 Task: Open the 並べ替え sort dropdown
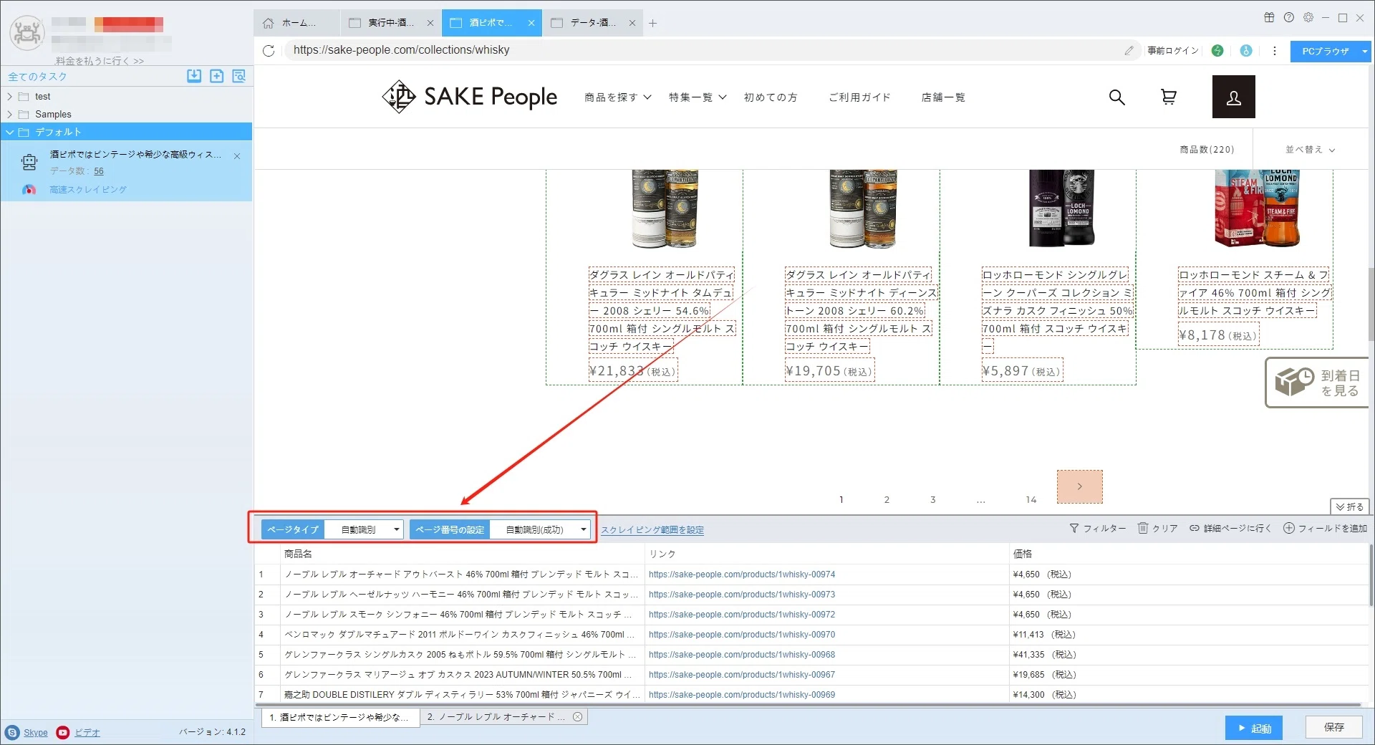click(x=1310, y=150)
